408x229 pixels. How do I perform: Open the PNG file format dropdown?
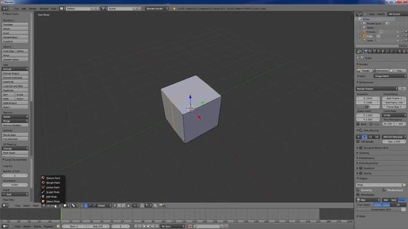tap(368, 200)
